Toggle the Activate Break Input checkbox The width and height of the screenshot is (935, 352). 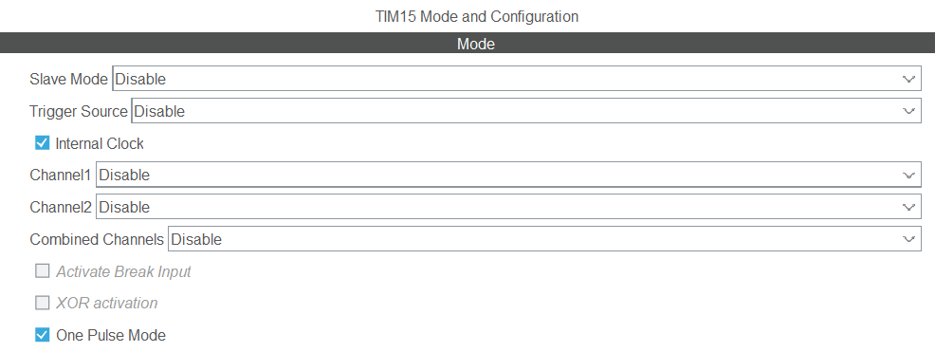43,271
